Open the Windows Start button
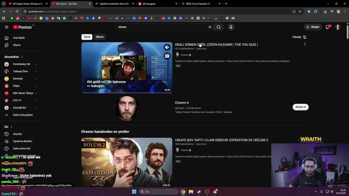Viewport: 349px width, 196px height. tap(134, 192)
